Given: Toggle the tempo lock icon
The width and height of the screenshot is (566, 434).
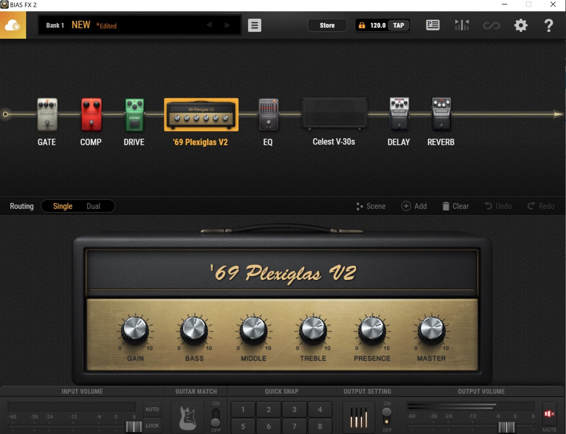Looking at the screenshot, I should 361,25.
